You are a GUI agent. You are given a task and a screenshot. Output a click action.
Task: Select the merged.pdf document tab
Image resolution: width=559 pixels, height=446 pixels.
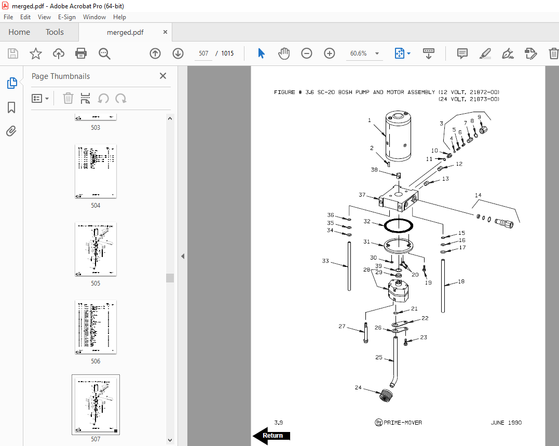pos(125,32)
